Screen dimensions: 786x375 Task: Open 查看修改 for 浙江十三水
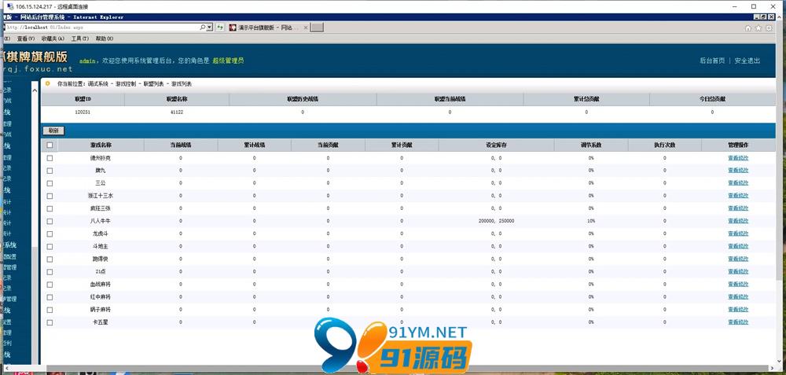738,196
